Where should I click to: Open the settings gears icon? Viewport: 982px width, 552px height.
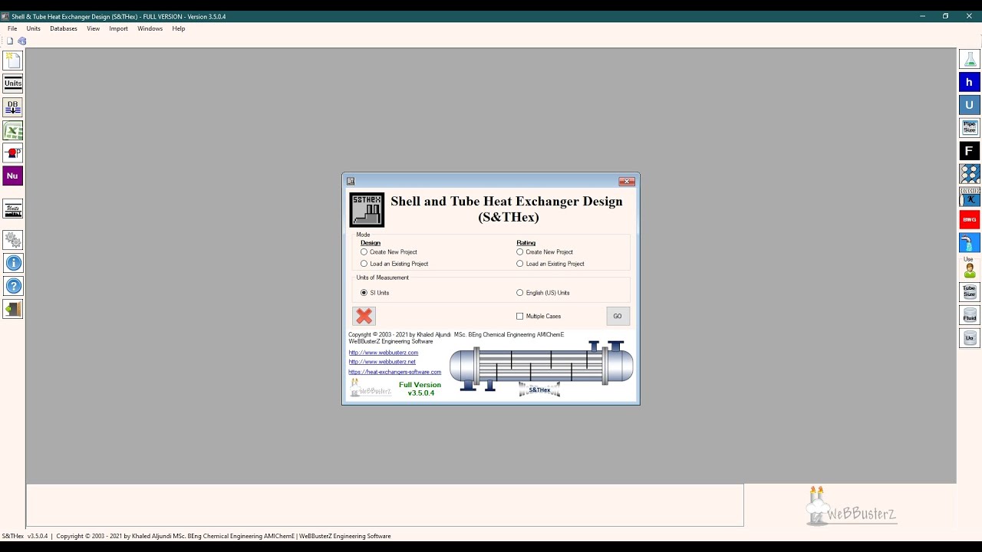(x=13, y=240)
